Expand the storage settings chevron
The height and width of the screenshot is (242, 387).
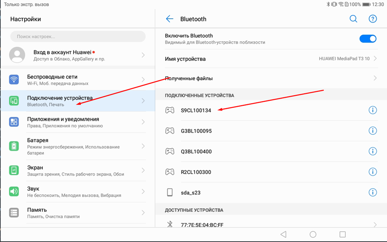[143, 213]
